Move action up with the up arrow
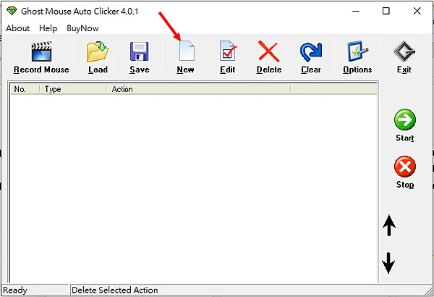This screenshot has width=434, height=297. 389,225
